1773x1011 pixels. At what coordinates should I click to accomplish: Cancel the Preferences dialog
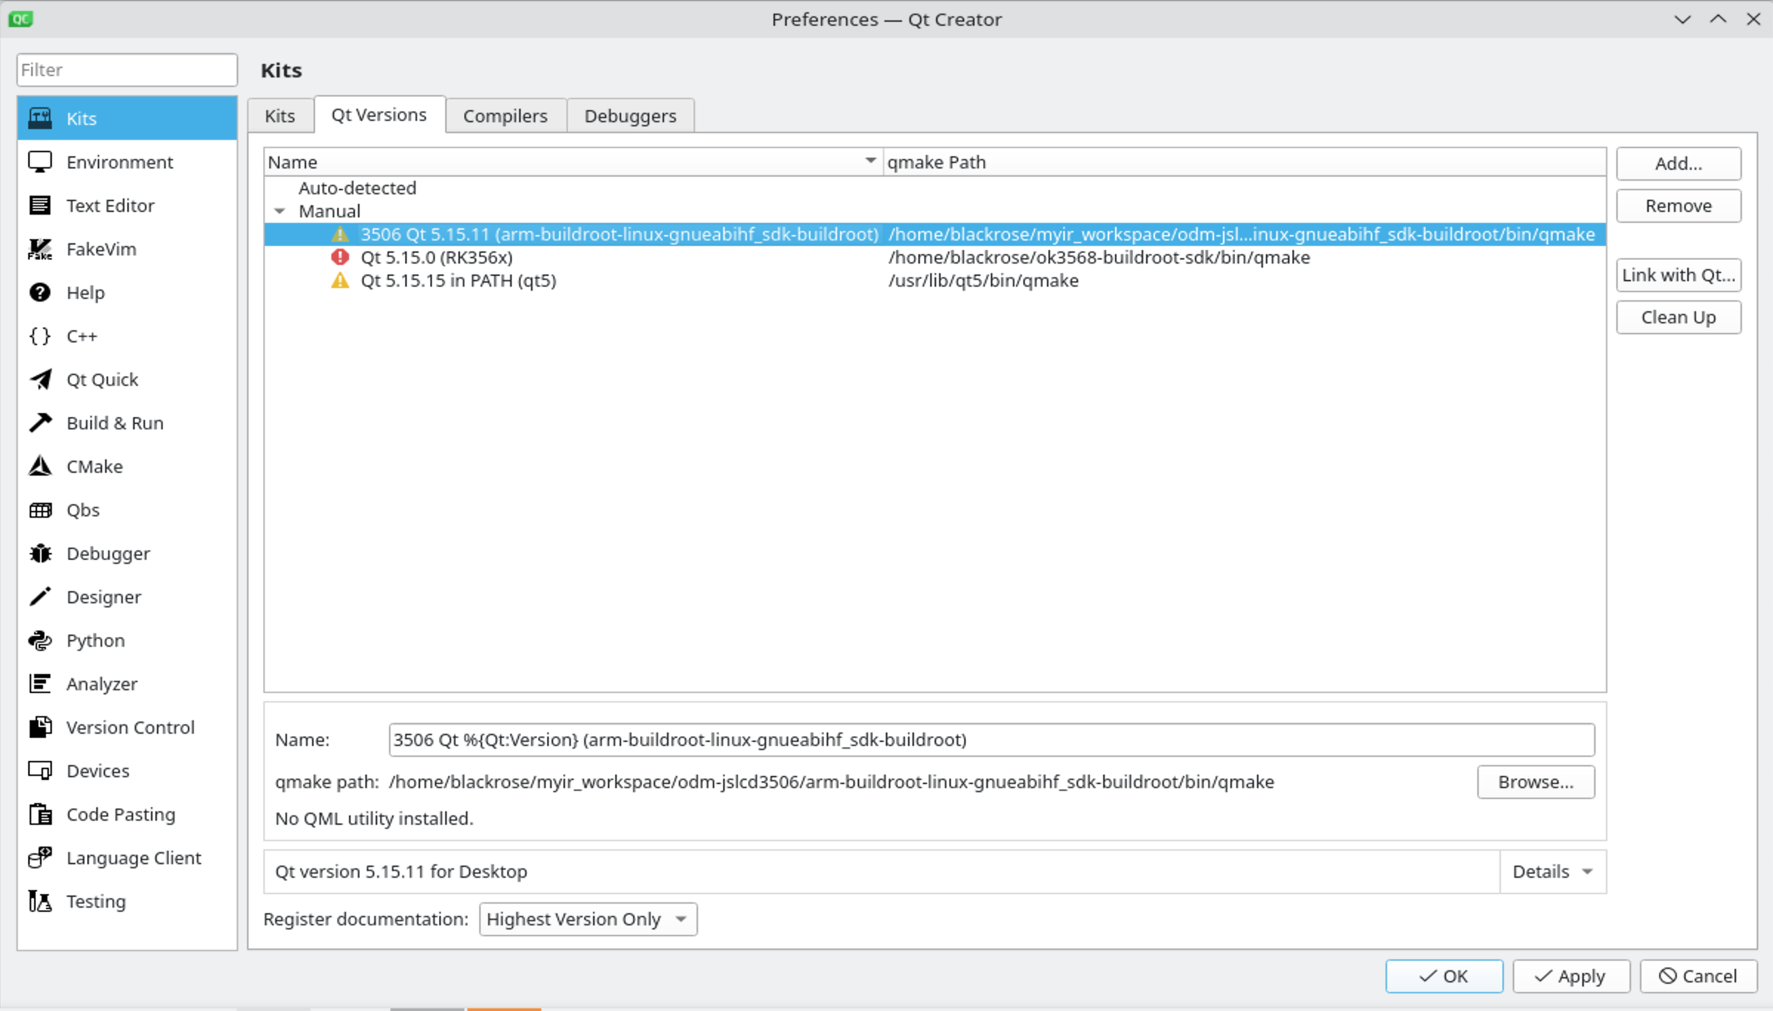pos(1698,976)
